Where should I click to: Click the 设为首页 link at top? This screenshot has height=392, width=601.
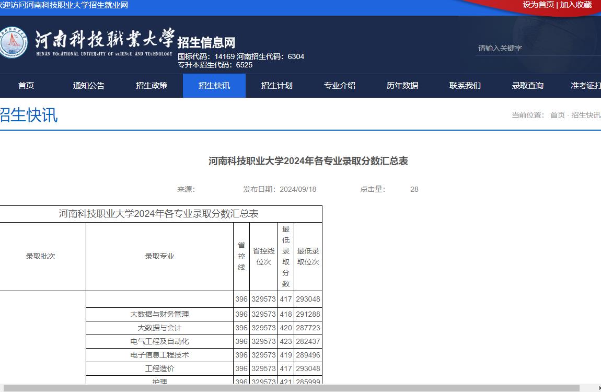coord(538,5)
